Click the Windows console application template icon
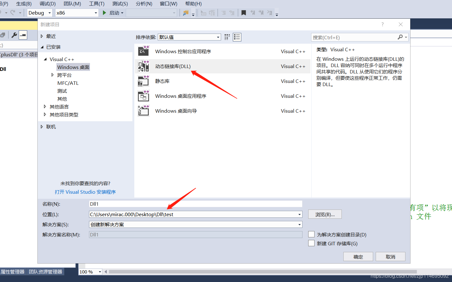Viewport: 452px width, 282px height. (x=143, y=51)
